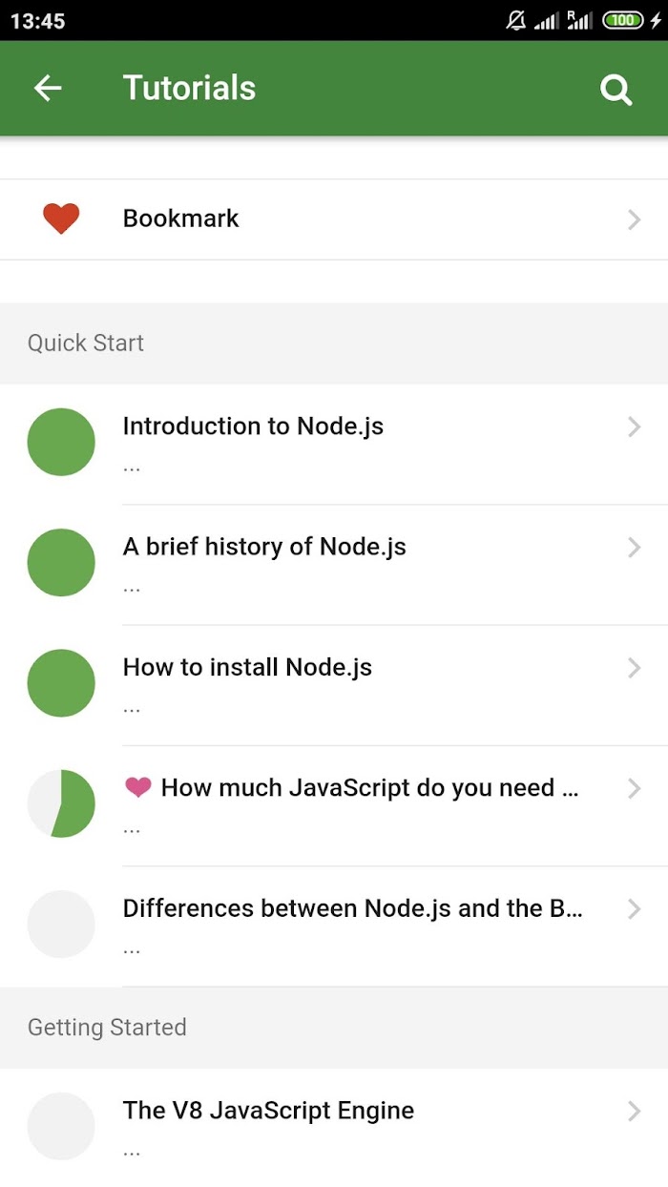Screen dimensions: 668x1187
Task: Tap the battery indicator in status bar
Action: click(624, 20)
